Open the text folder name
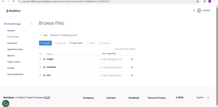 pos(49,75)
